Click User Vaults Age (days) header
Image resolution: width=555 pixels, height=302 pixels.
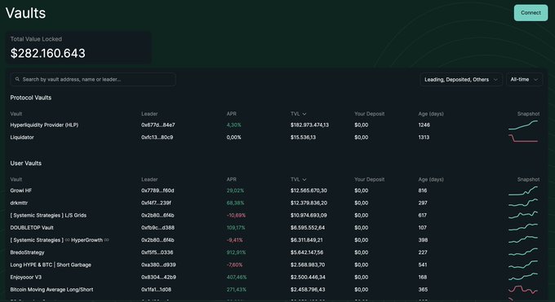431,179
